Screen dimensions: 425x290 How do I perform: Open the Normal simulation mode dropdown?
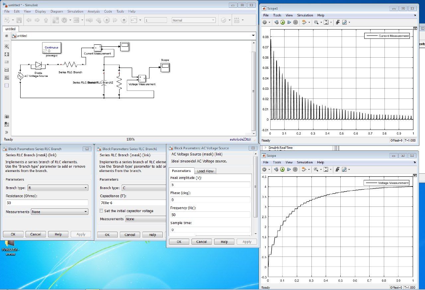click(194, 20)
